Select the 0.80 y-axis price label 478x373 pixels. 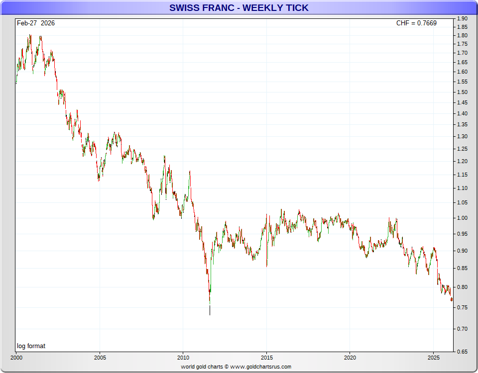point(462,287)
